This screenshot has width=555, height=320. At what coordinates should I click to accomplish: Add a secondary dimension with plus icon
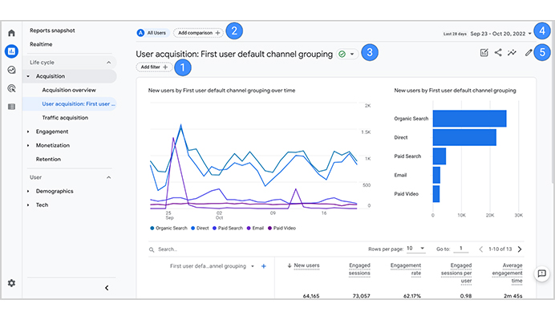pyautogui.click(x=263, y=266)
